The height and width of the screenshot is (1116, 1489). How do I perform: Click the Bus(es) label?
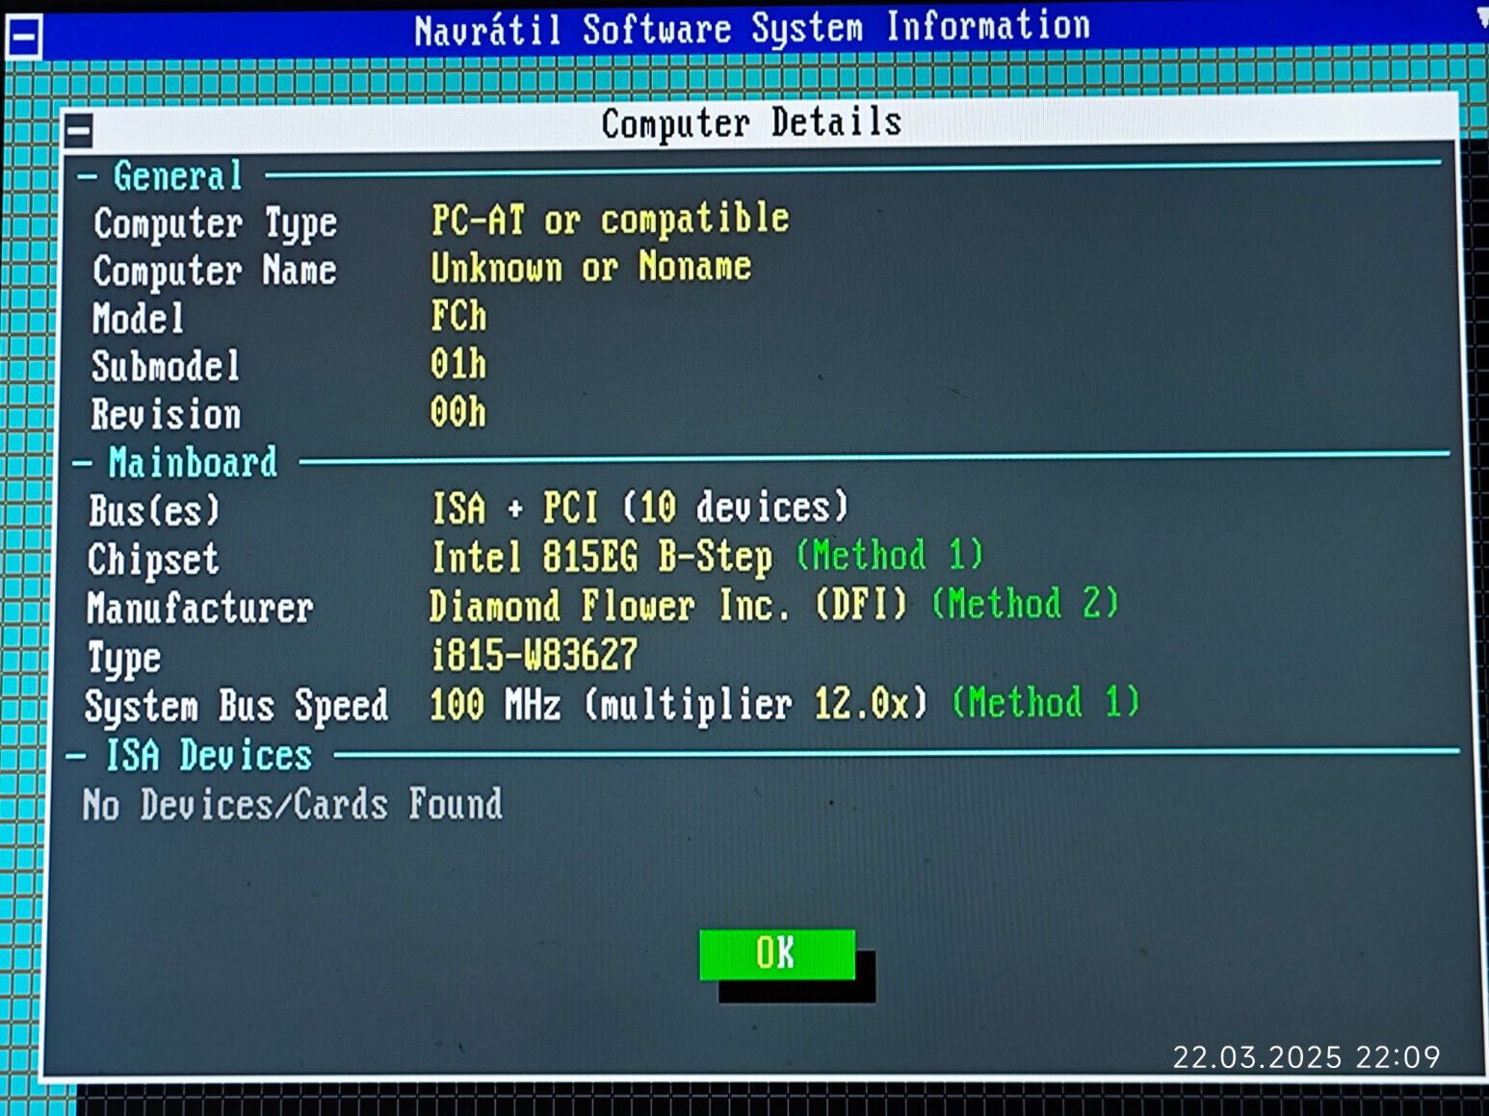(154, 510)
